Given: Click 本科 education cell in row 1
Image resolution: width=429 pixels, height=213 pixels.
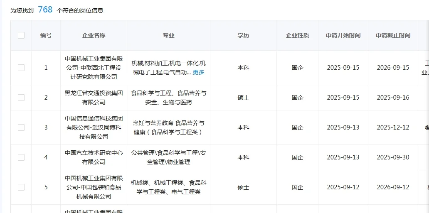Looking at the screenshot, I should point(243,68).
